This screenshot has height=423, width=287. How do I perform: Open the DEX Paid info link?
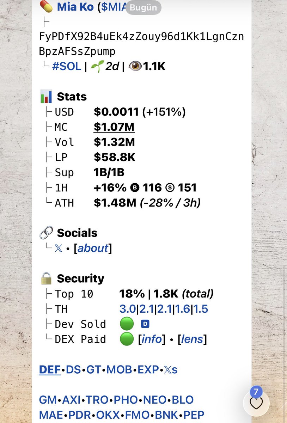tap(152, 339)
